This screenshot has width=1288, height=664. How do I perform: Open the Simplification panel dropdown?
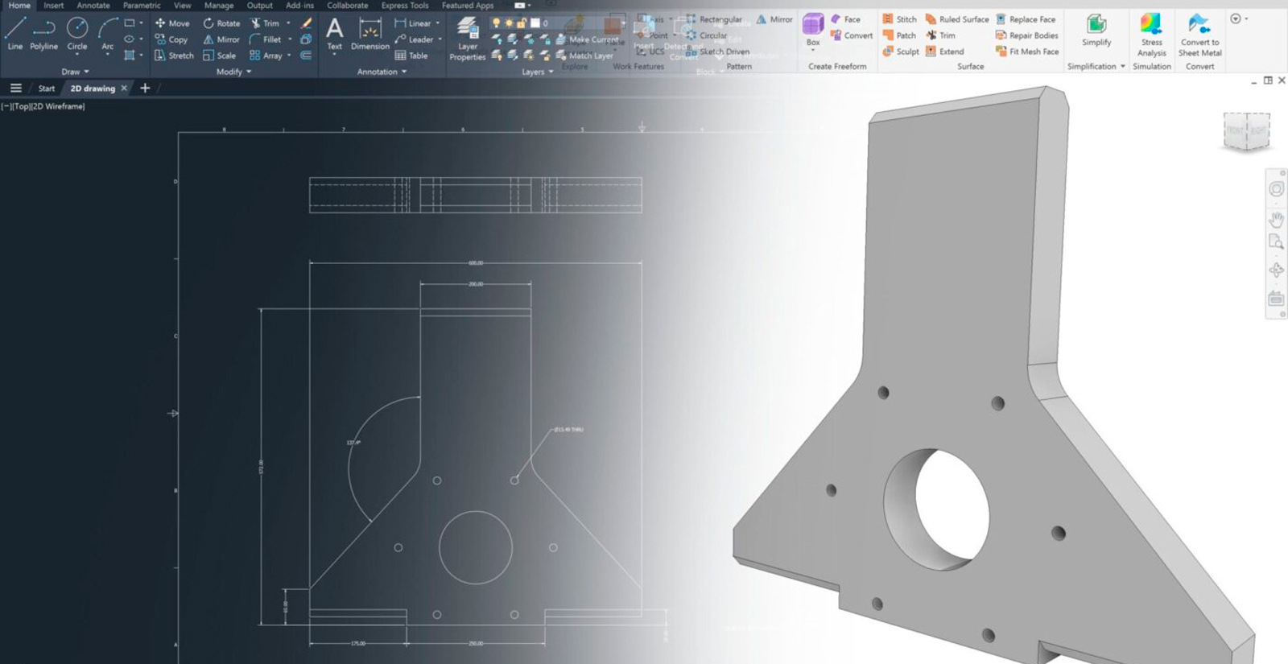pos(1096,67)
